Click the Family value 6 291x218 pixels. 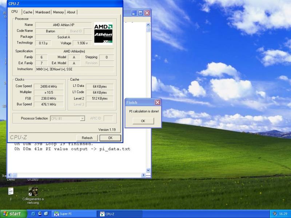pyautogui.click(x=41, y=57)
